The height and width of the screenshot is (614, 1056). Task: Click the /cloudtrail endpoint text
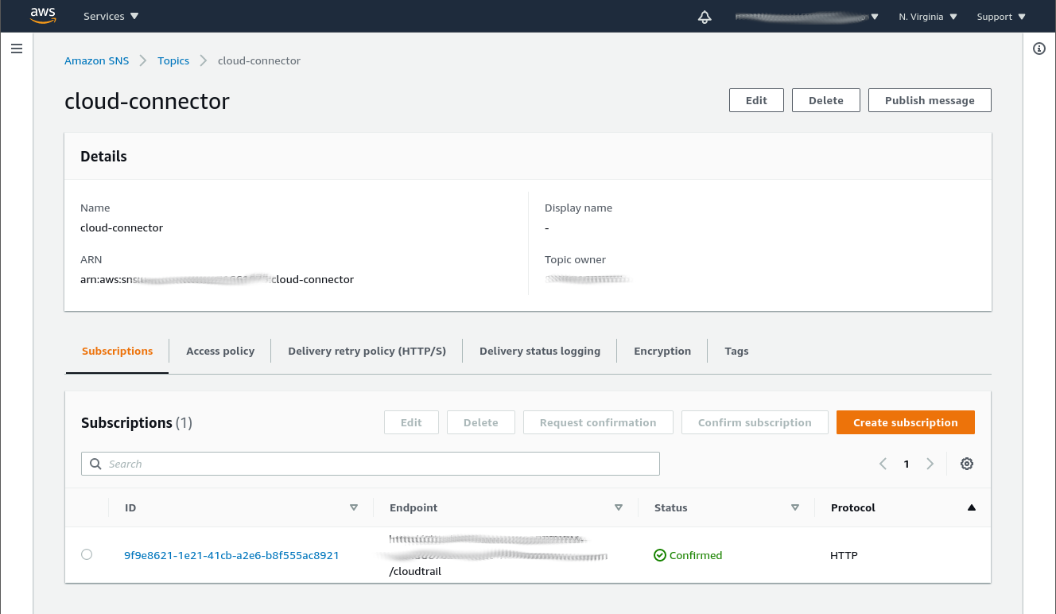(415, 571)
